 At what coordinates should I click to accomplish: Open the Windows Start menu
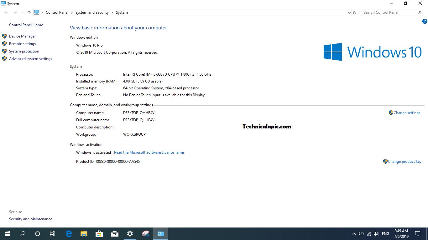click(x=8, y=234)
